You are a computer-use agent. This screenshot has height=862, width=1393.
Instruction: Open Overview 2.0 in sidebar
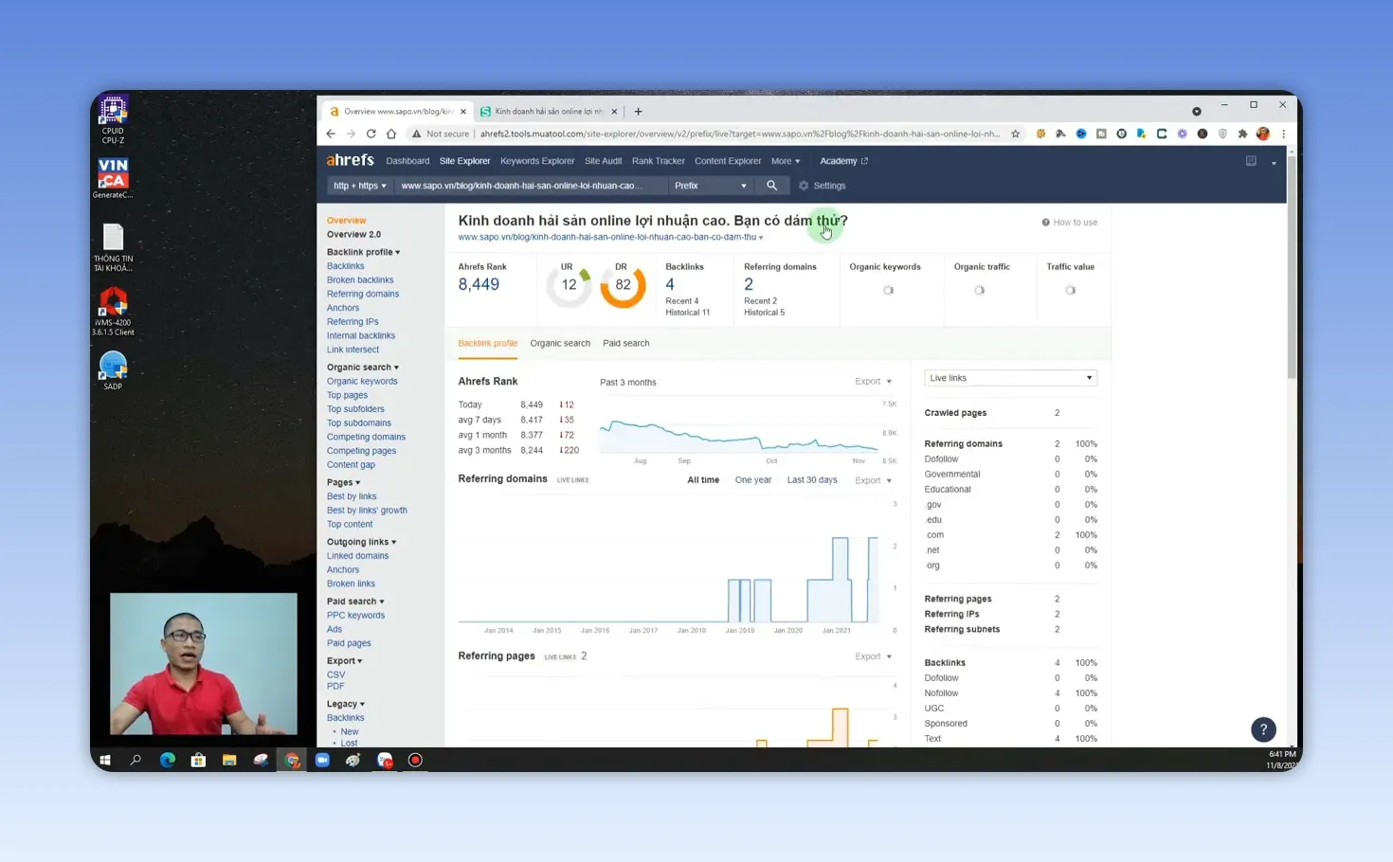coord(353,235)
